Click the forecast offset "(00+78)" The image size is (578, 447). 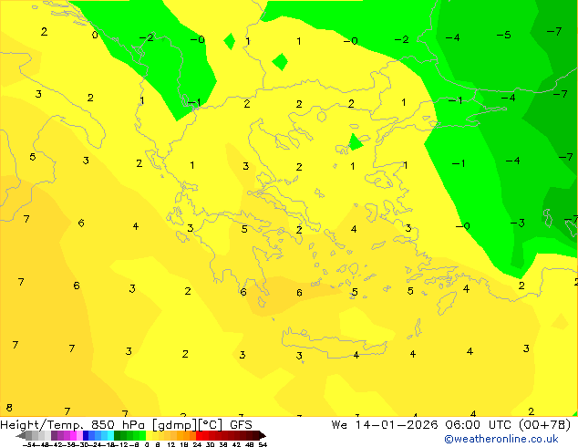click(545, 425)
